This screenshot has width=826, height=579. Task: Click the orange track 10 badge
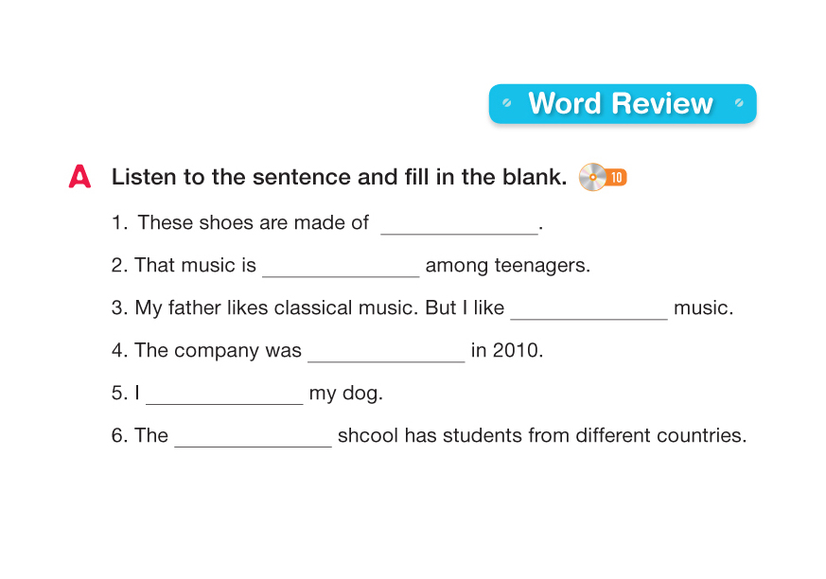click(616, 177)
